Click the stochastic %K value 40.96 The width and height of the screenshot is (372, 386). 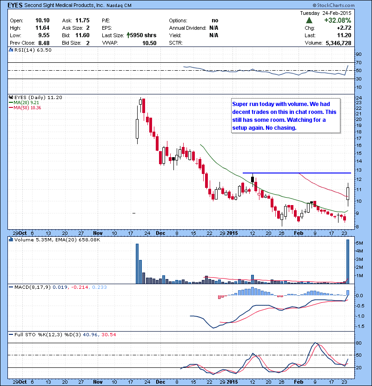90,334
